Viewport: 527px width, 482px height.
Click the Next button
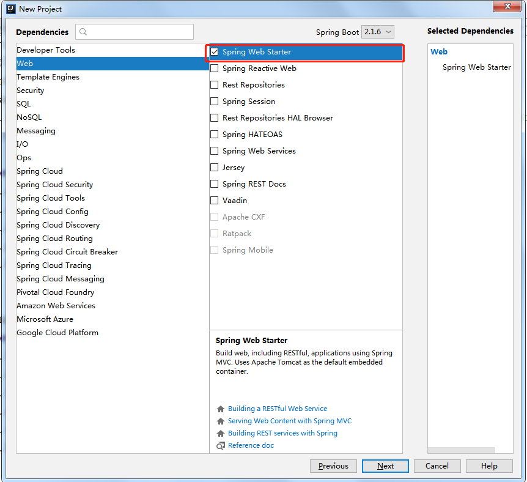(x=385, y=466)
